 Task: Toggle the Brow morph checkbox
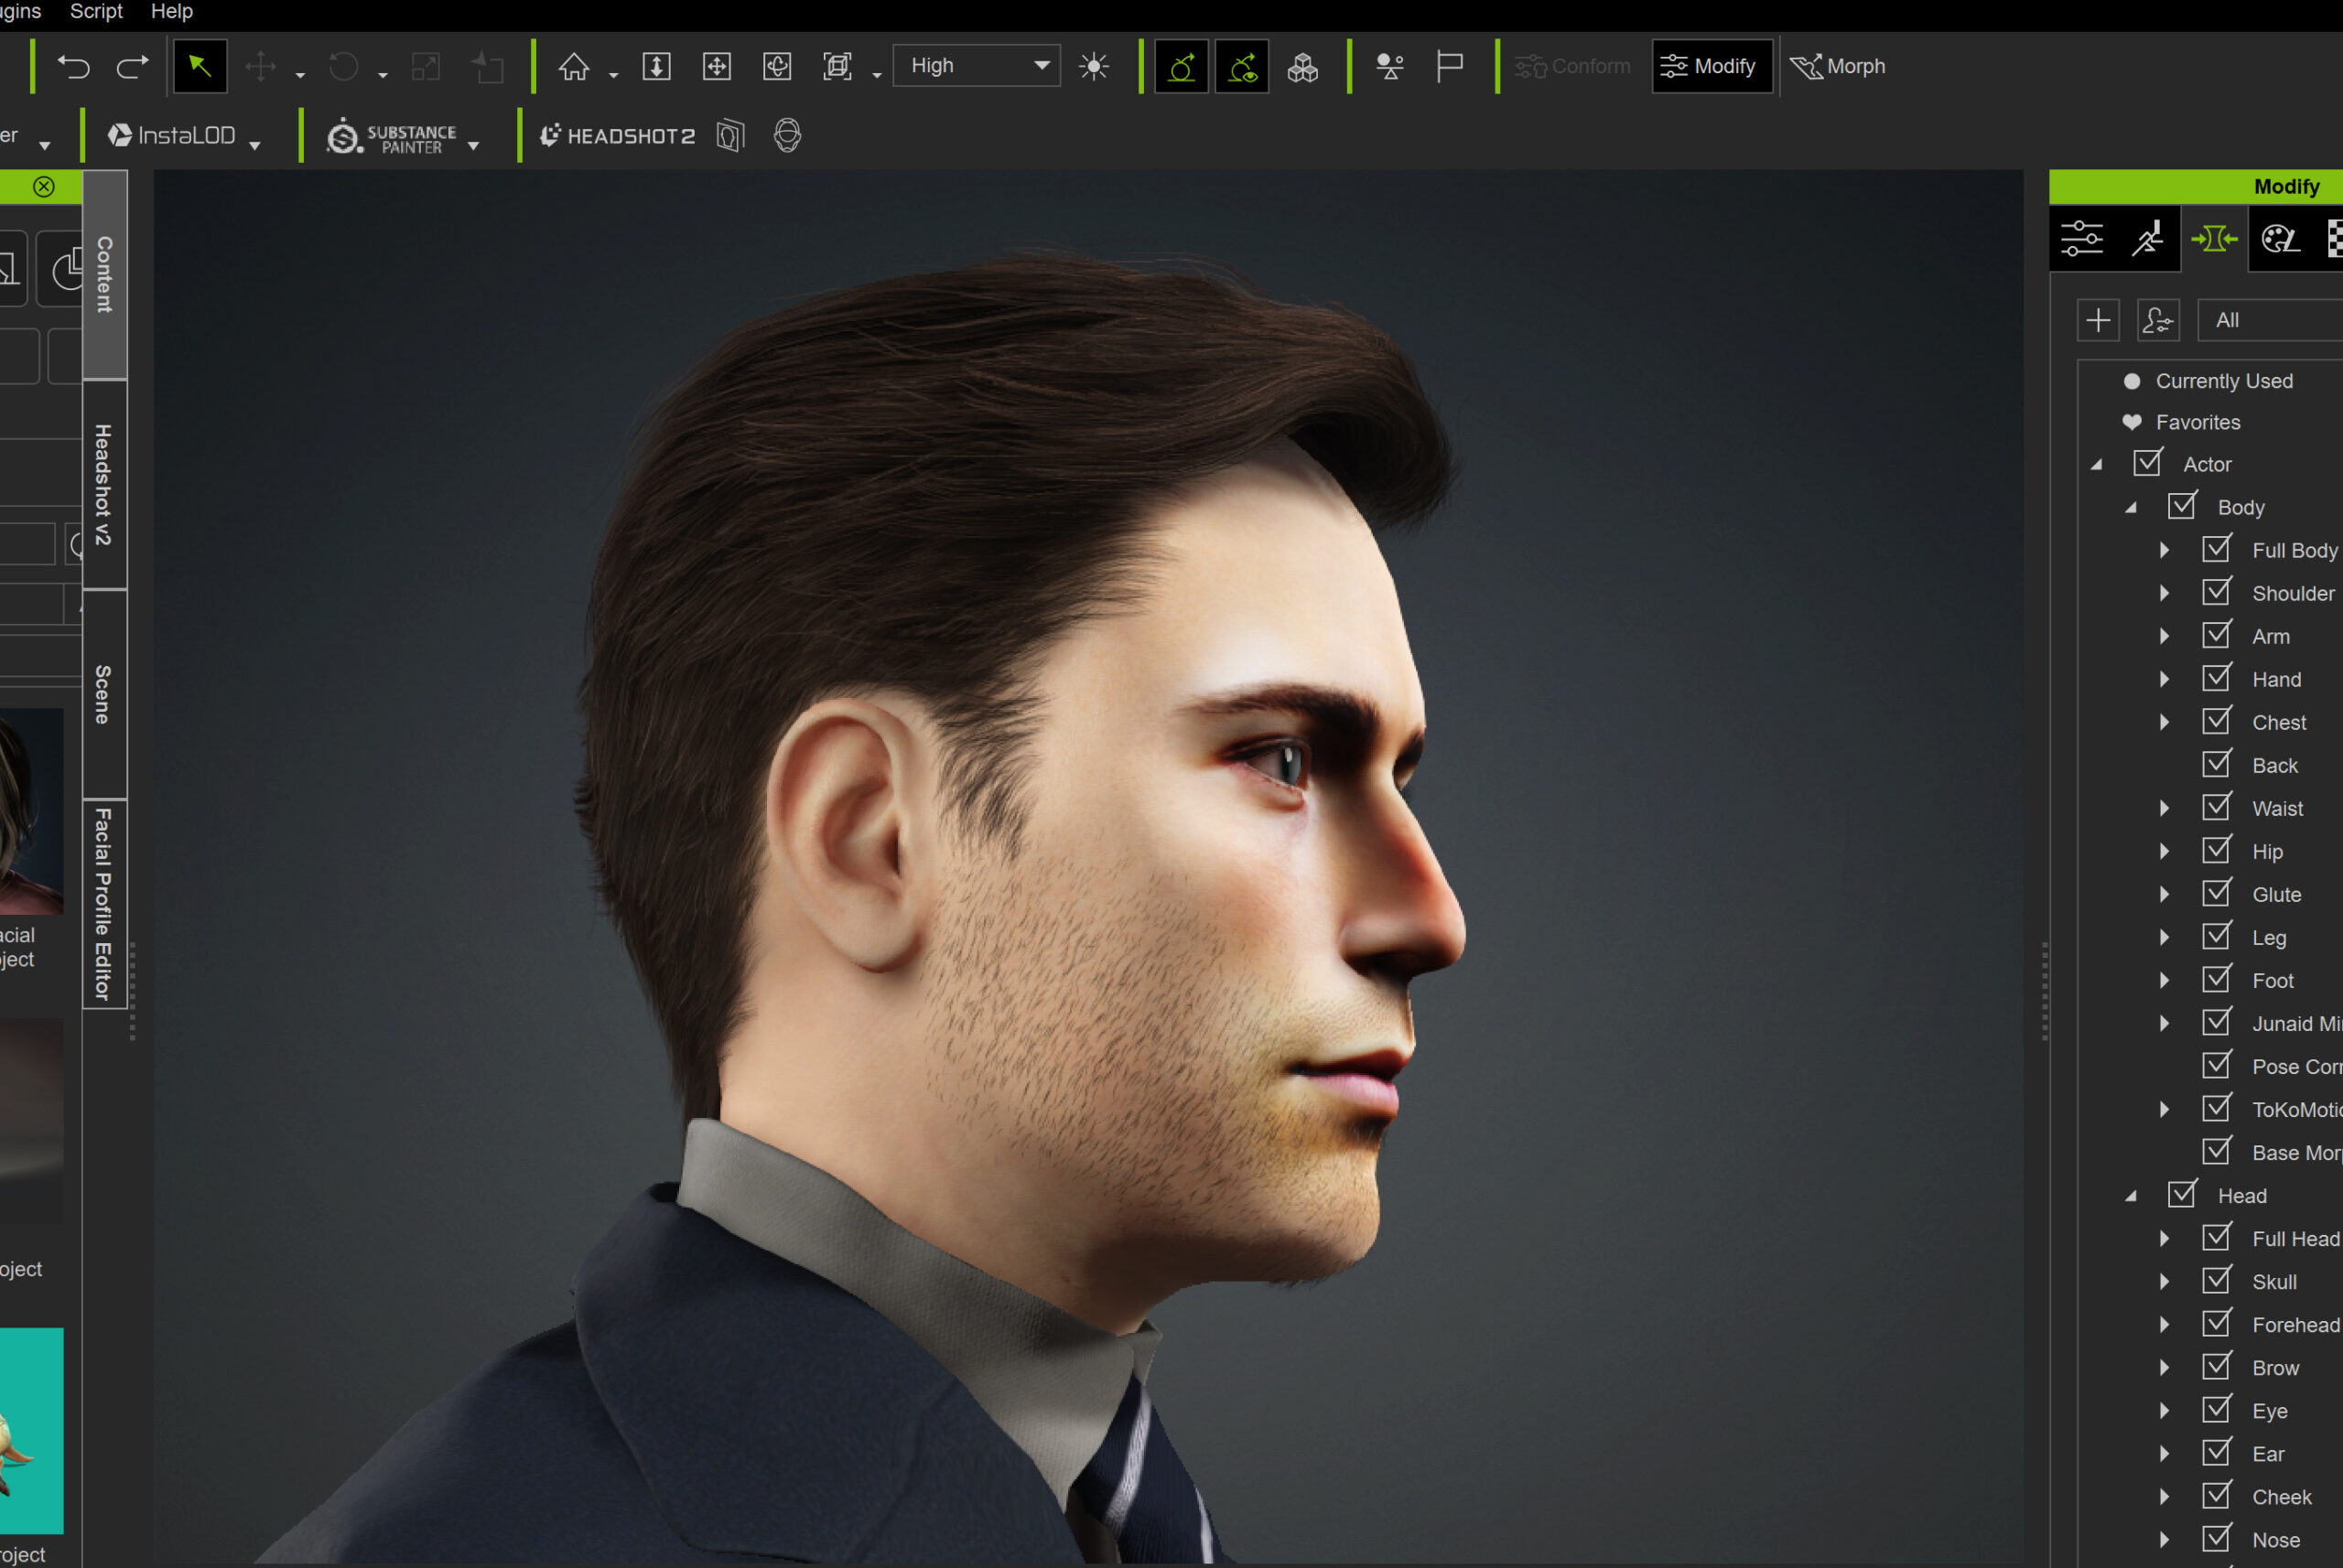2216,1367
